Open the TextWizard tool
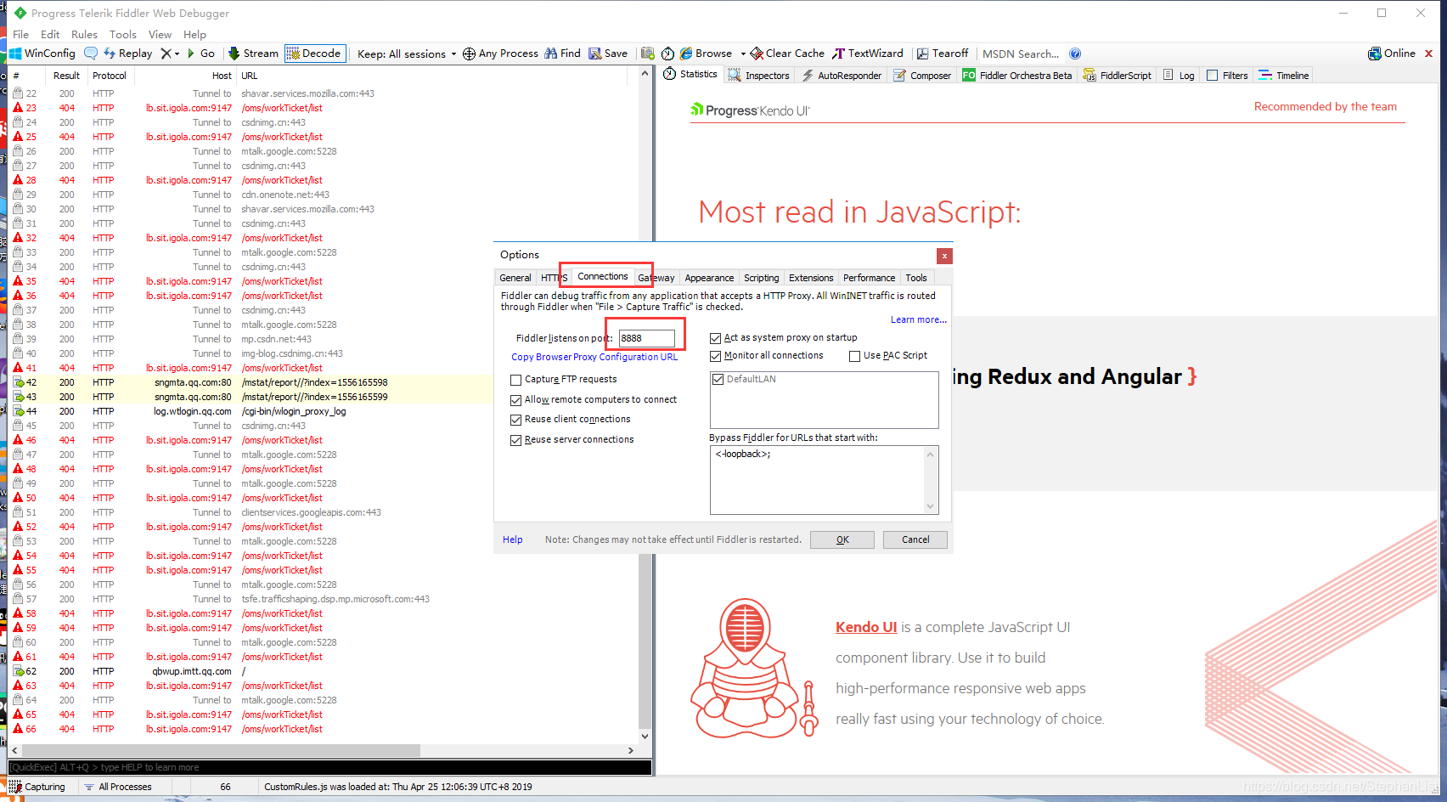 868,53
